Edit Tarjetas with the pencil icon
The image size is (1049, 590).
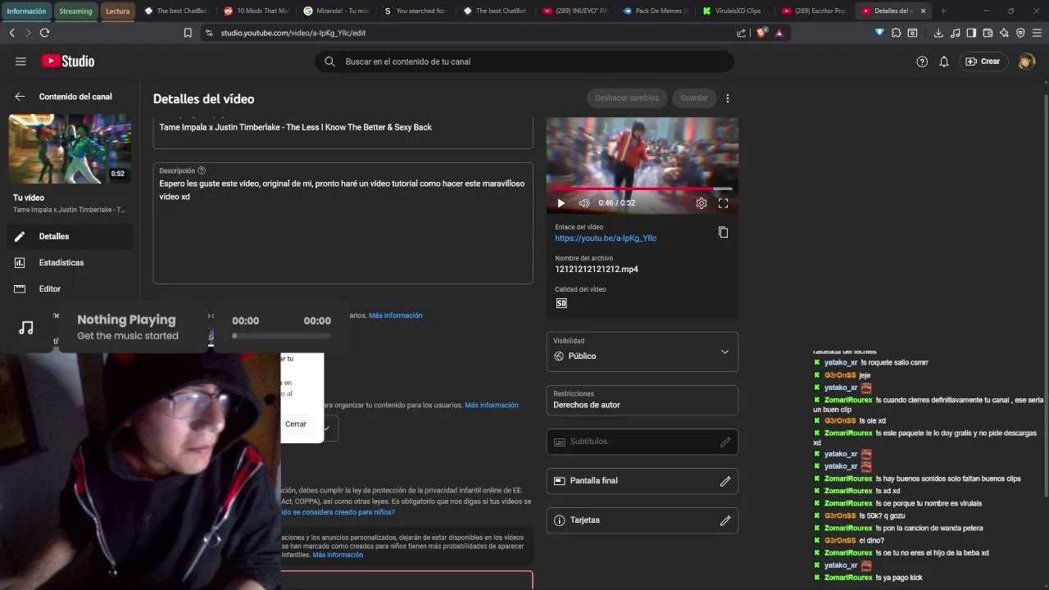[725, 520]
